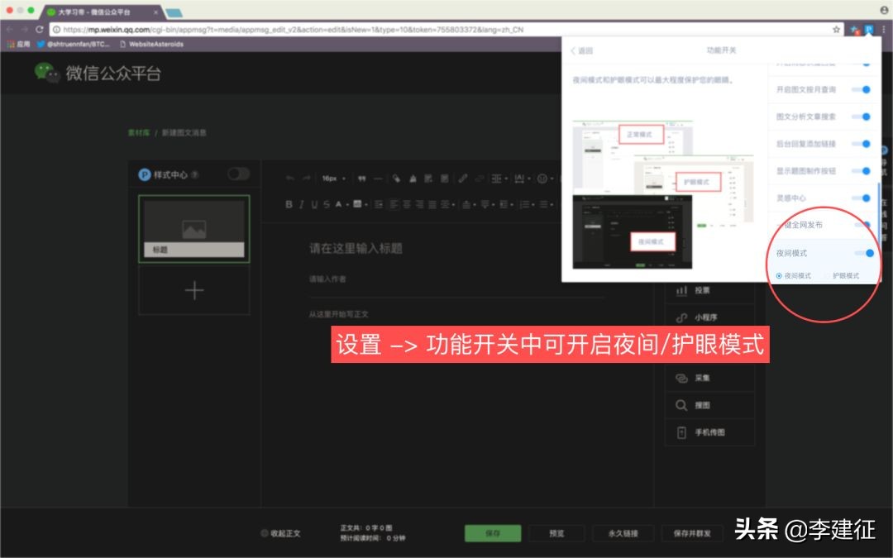Screen dimensions: 893x558
Task: Open 手机传图 in the sidebar
Action: 709,432
